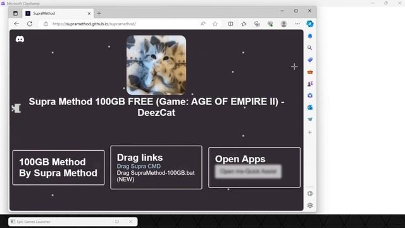This screenshot has height=228, width=405.
Task: Open Read aloud in address bar
Action: pos(203,24)
